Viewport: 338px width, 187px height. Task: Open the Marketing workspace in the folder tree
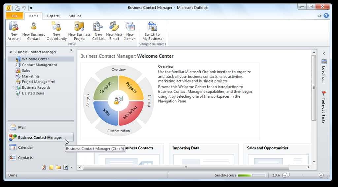coord(30,76)
